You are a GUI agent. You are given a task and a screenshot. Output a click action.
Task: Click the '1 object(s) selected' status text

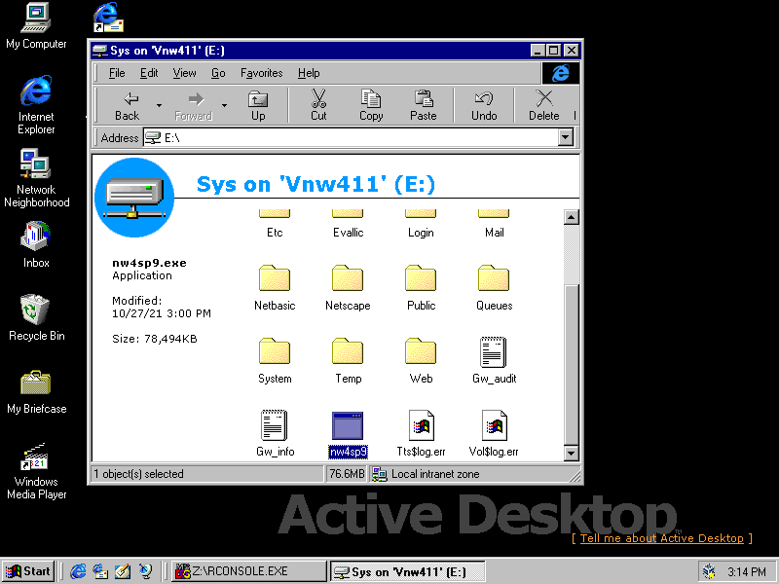(138, 474)
